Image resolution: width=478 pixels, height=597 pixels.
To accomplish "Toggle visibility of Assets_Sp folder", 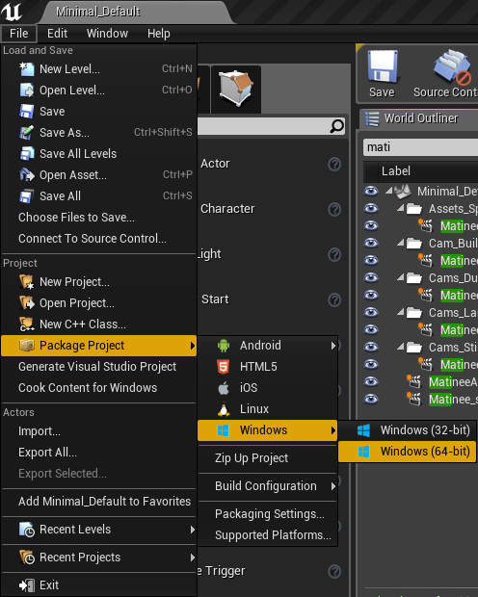I will click(x=371, y=208).
